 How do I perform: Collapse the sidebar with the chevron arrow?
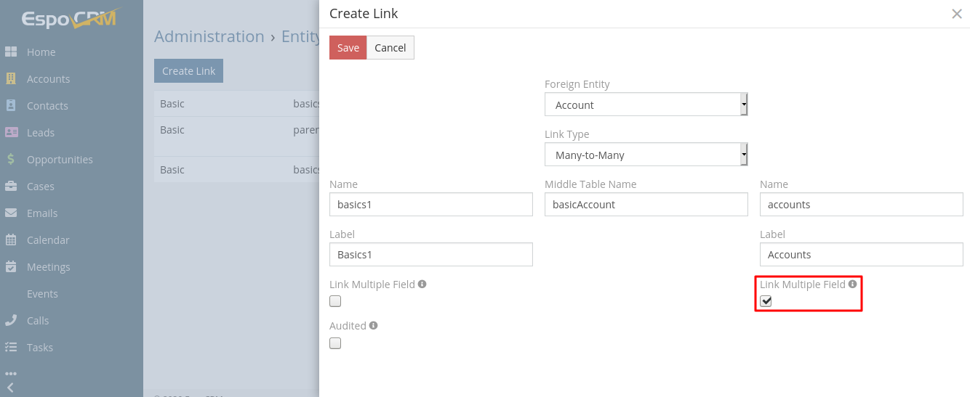click(10, 388)
